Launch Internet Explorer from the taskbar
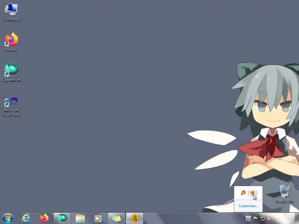This screenshot has height=224, width=299. click(26, 218)
